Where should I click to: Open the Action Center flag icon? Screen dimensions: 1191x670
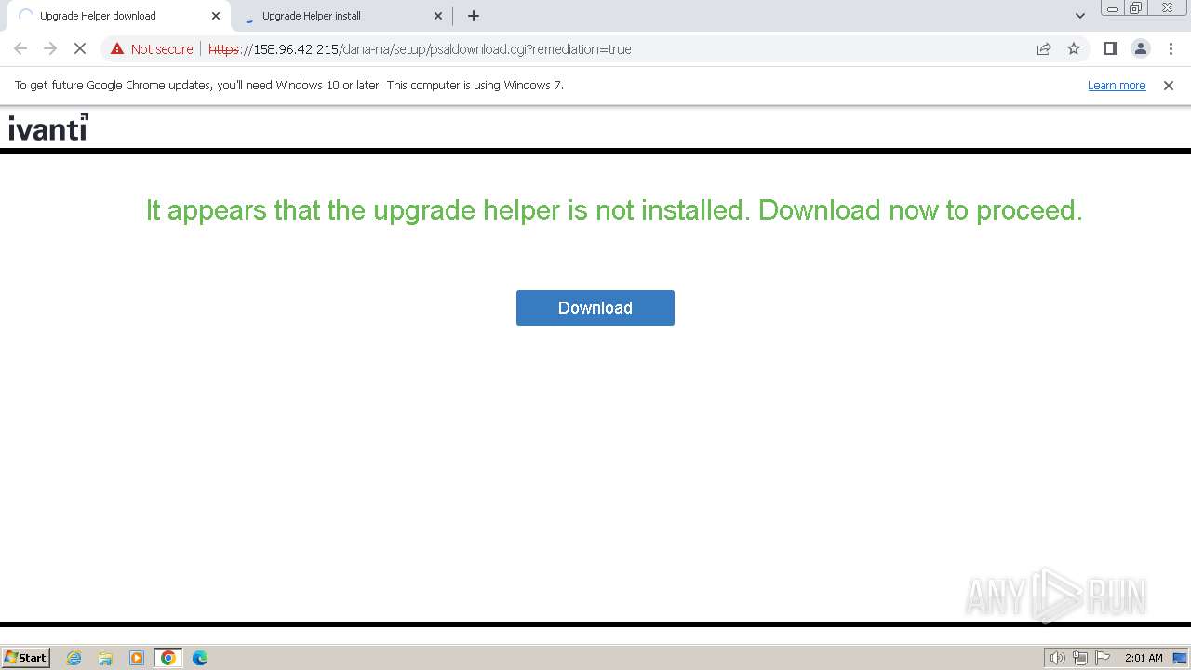coord(1103,658)
